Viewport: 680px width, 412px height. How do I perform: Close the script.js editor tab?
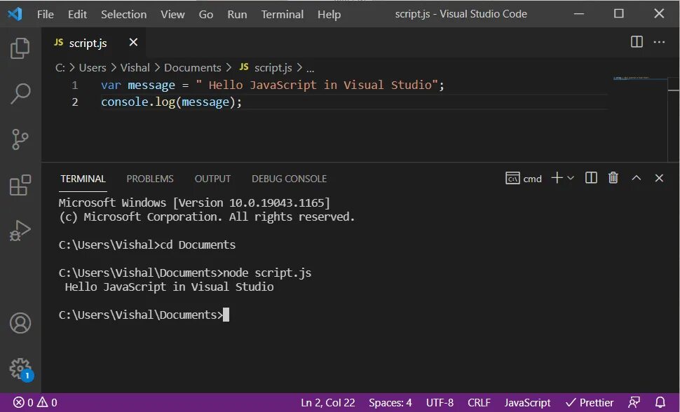[133, 43]
